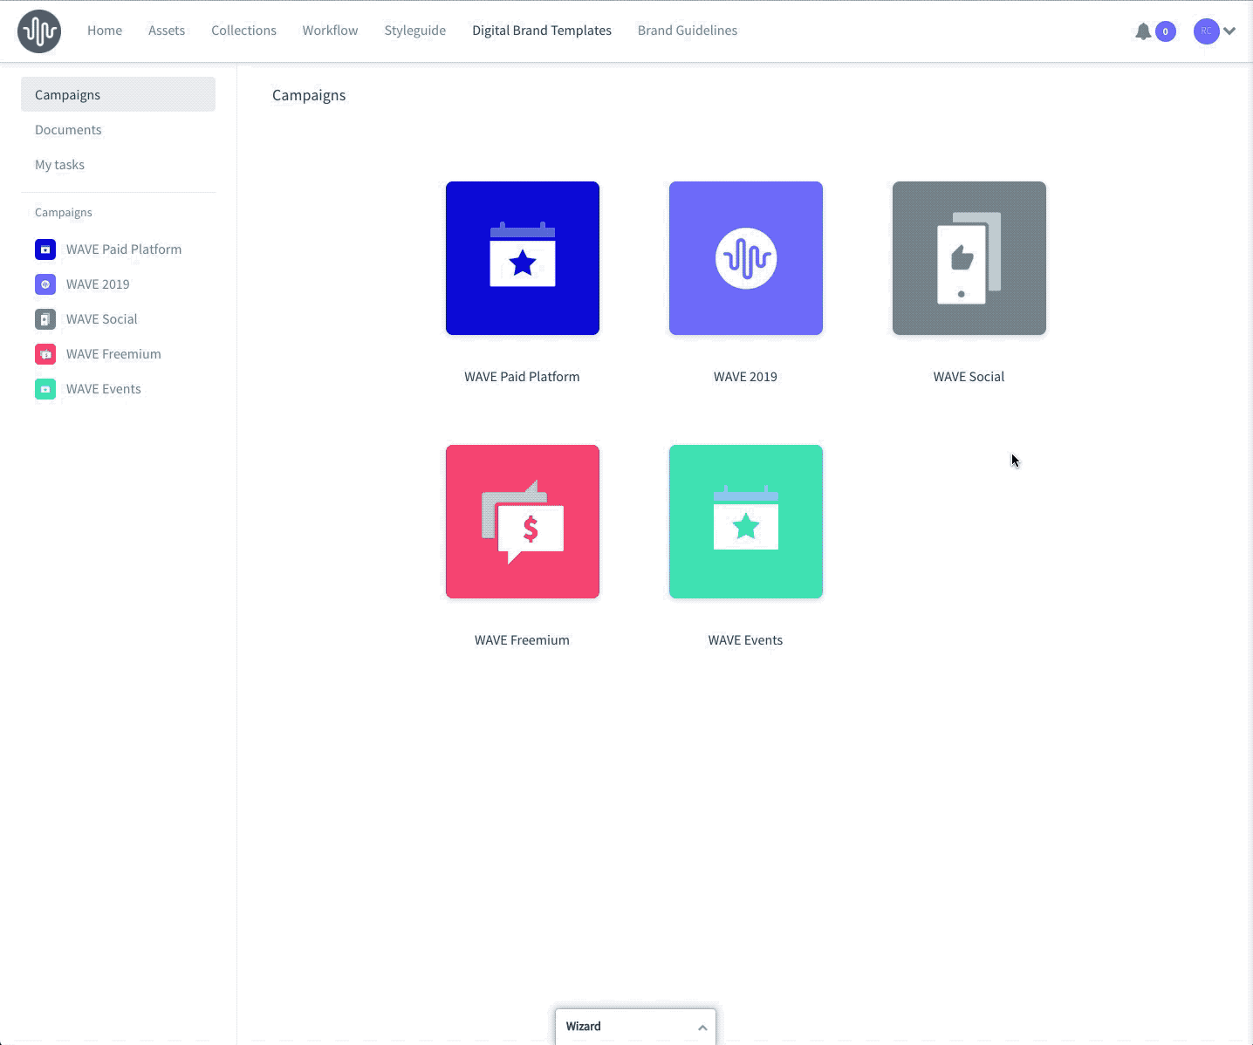Click the WAVE Social tile caption

[x=969, y=377]
